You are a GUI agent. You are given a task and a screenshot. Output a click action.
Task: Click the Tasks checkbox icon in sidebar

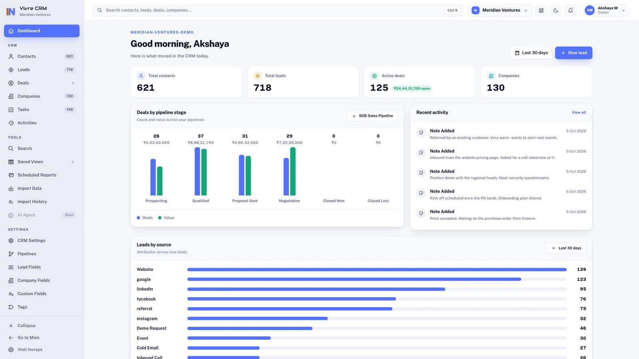(x=11, y=110)
